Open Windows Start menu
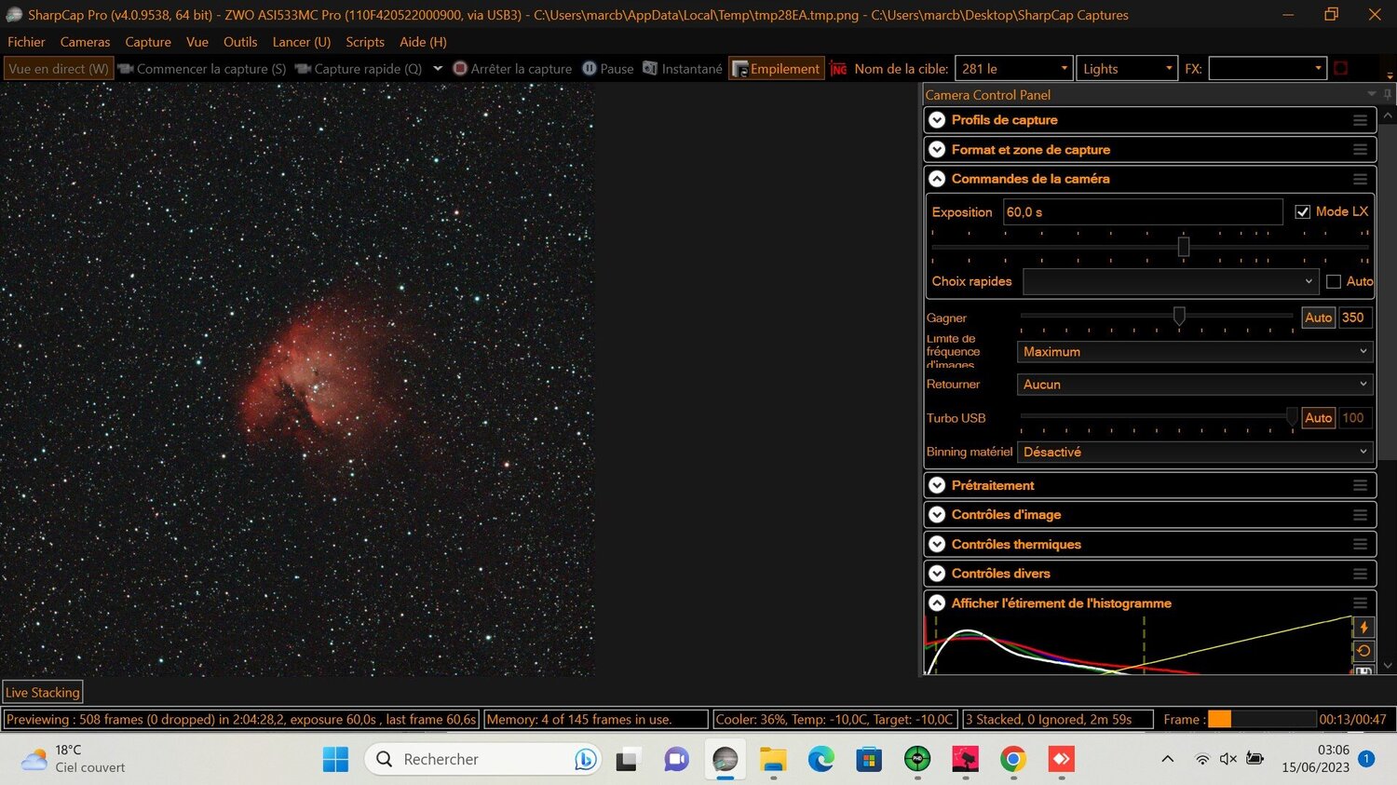 pos(335,760)
